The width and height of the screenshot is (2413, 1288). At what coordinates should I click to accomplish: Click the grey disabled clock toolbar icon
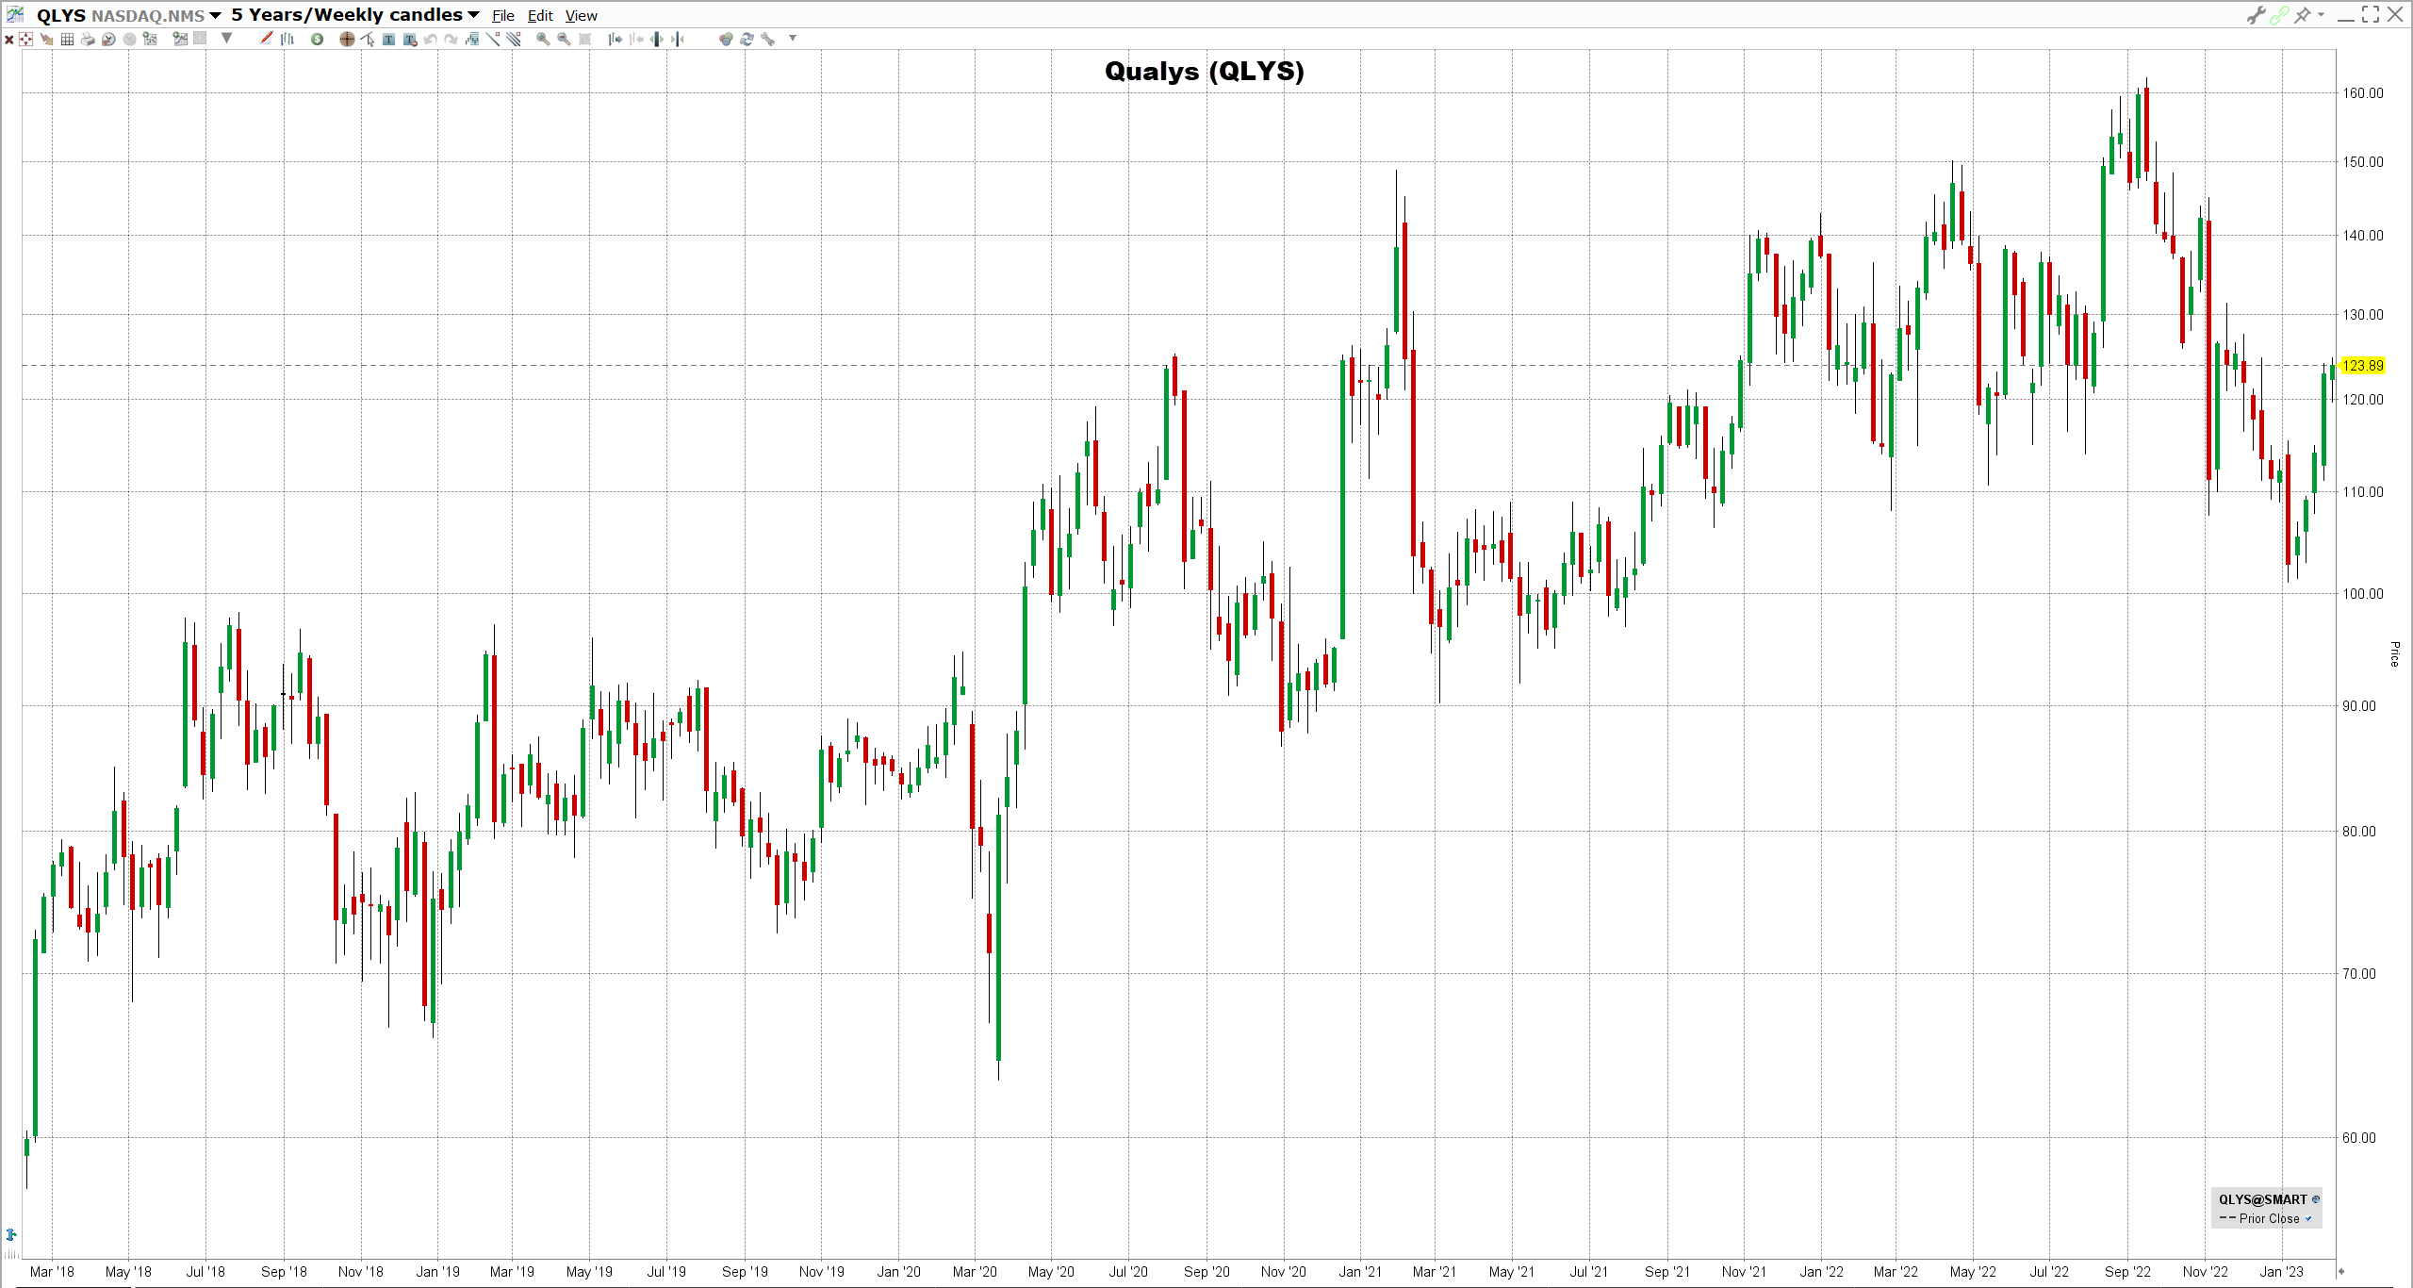[x=129, y=39]
